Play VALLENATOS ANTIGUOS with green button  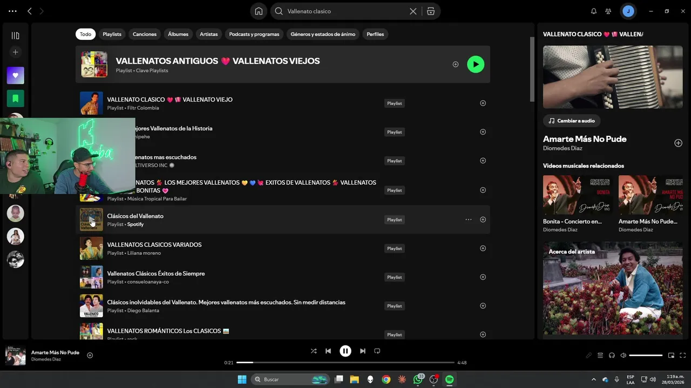click(476, 64)
